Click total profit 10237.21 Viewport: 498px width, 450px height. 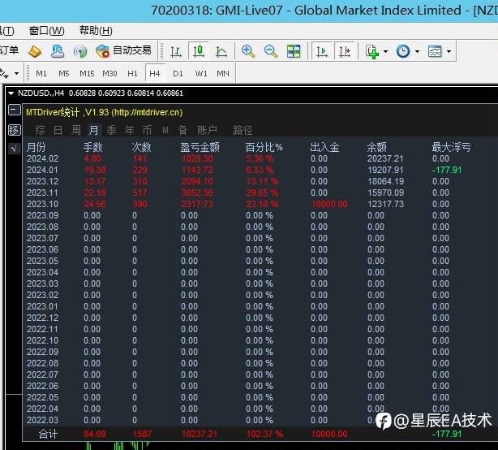point(200,434)
